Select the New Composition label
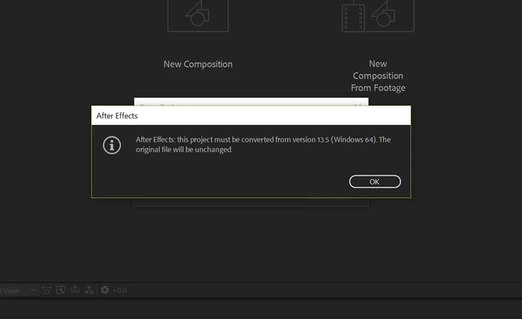Image resolution: width=522 pixels, height=319 pixels. (198, 64)
